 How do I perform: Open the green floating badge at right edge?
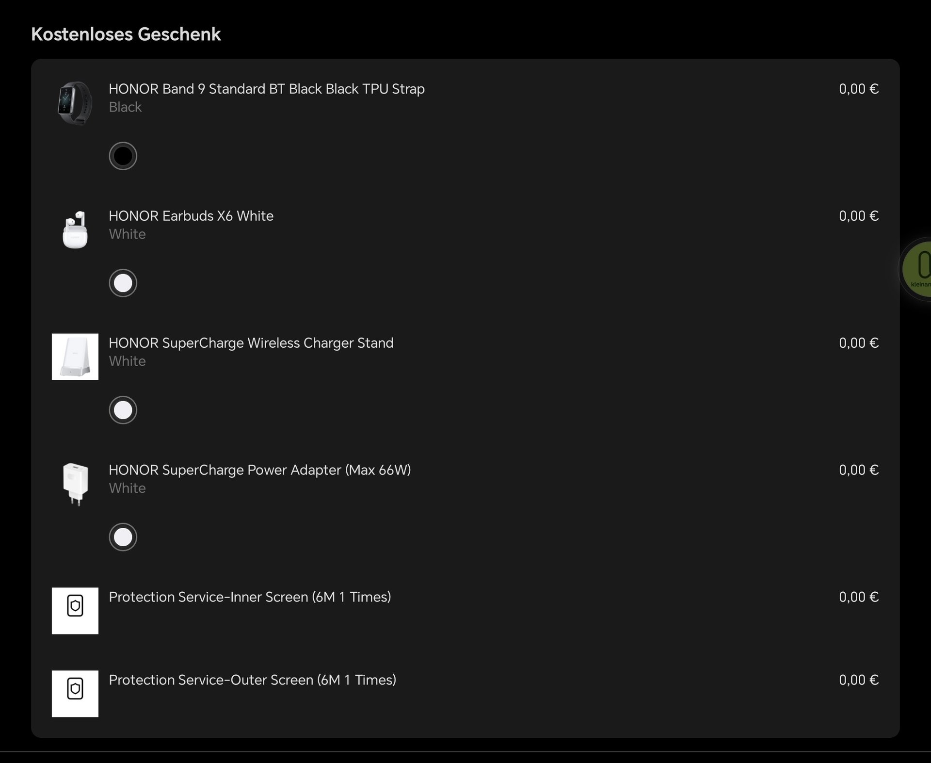918,269
